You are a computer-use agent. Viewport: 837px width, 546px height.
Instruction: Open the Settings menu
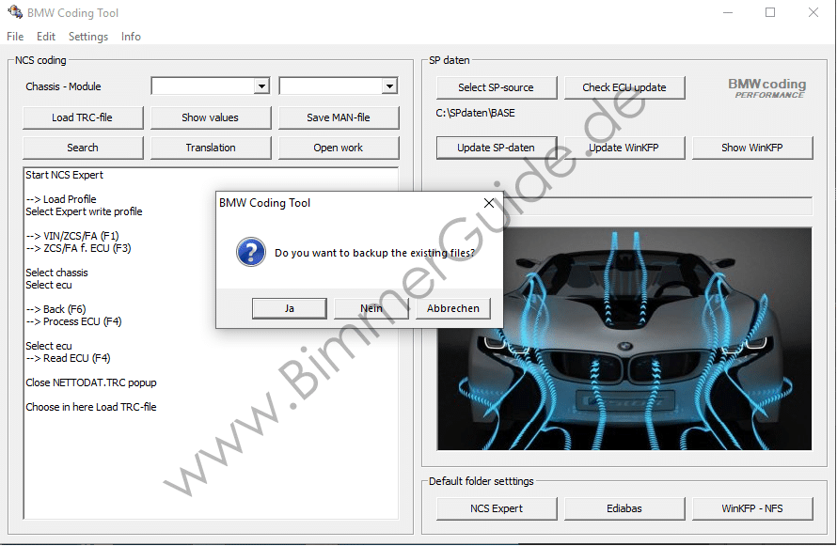point(88,37)
